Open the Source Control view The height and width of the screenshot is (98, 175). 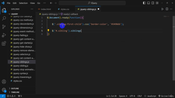tap(4, 27)
